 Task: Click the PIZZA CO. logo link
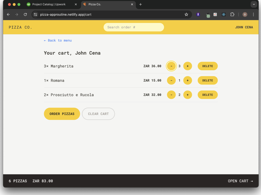[x=20, y=27]
